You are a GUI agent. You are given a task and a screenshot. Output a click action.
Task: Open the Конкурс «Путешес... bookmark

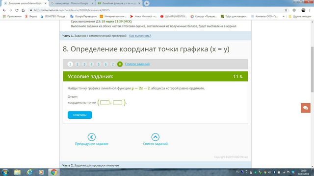[204, 16]
